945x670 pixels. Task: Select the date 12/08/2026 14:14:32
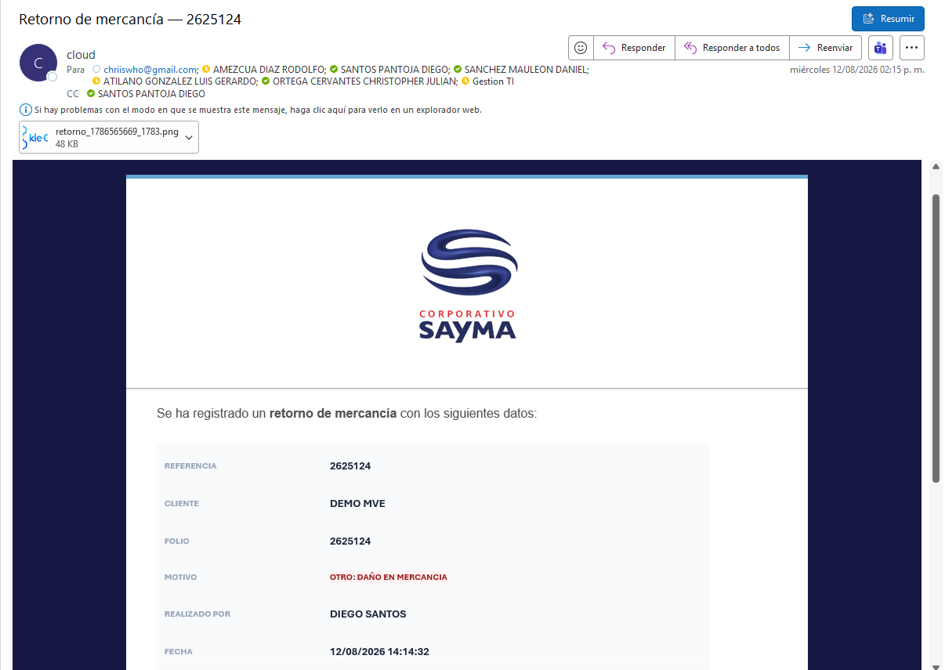pyautogui.click(x=379, y=652)
